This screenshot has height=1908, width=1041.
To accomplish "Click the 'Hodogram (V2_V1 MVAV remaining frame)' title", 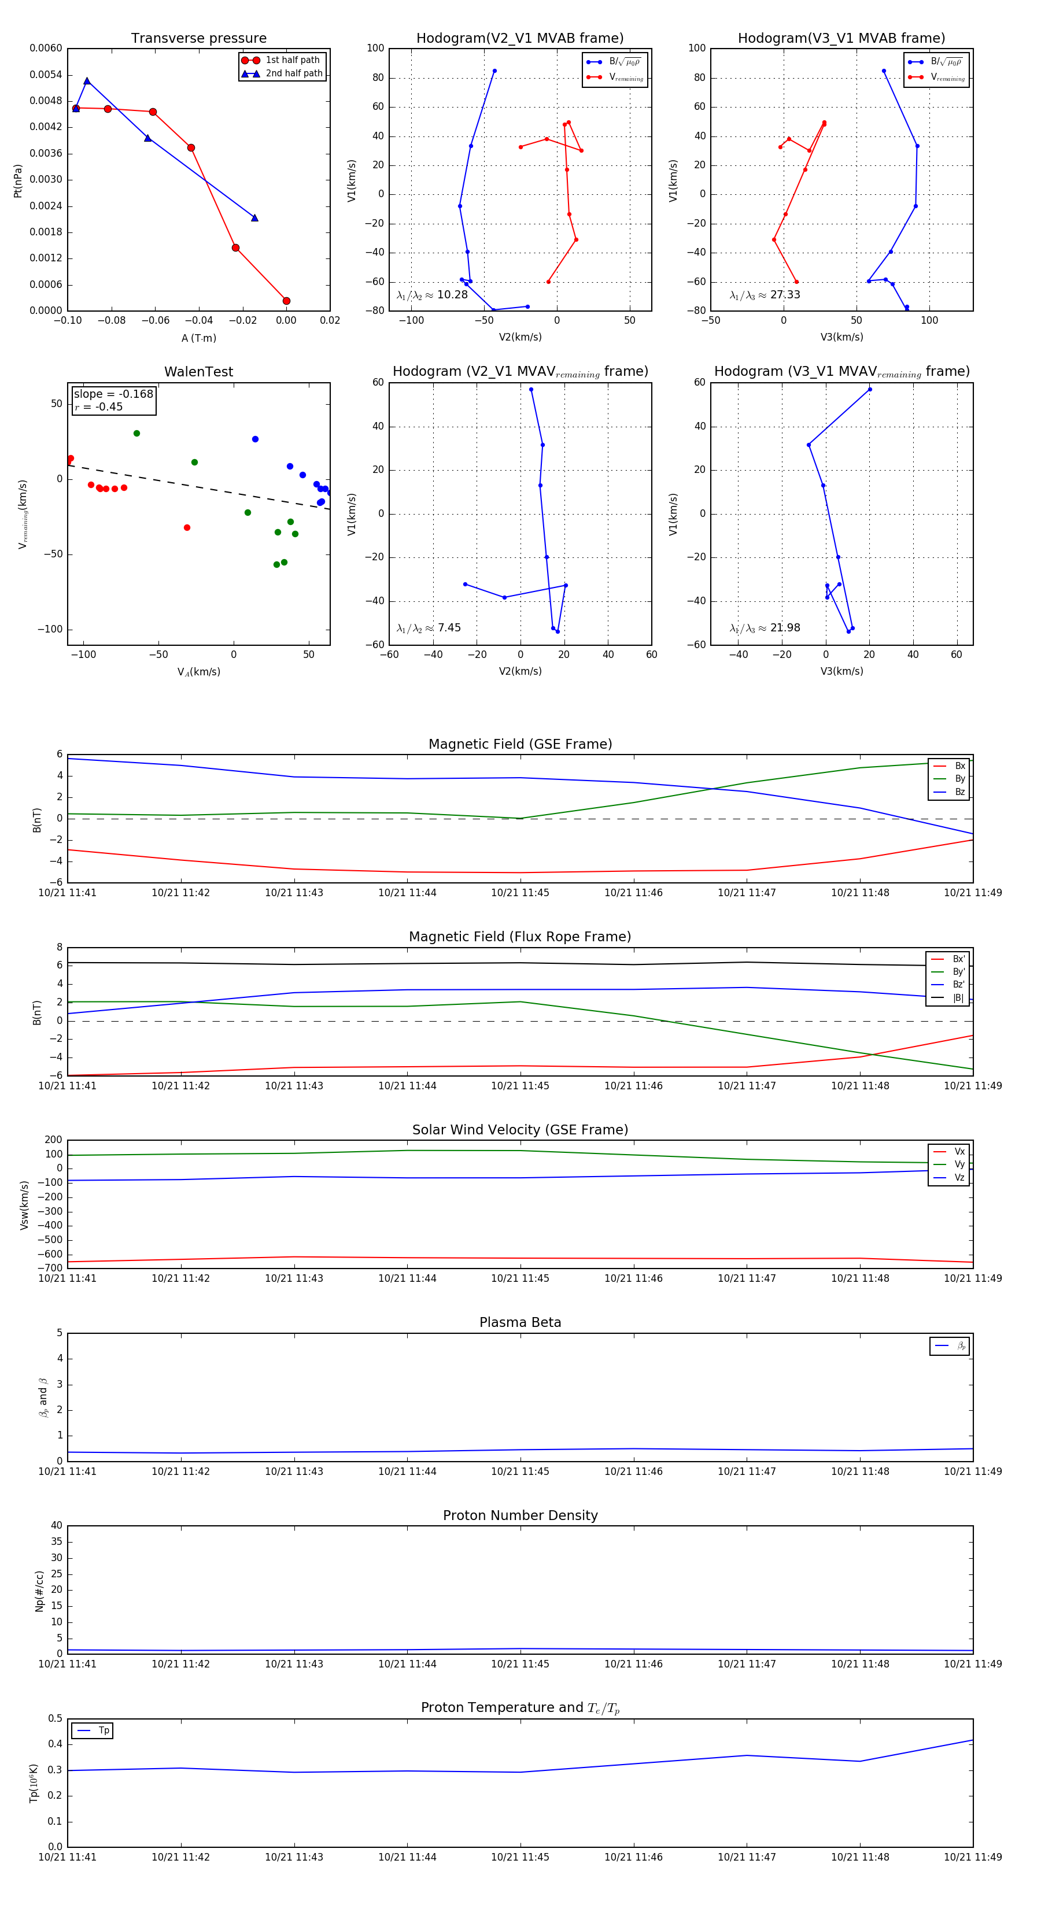I will point(520,372).
